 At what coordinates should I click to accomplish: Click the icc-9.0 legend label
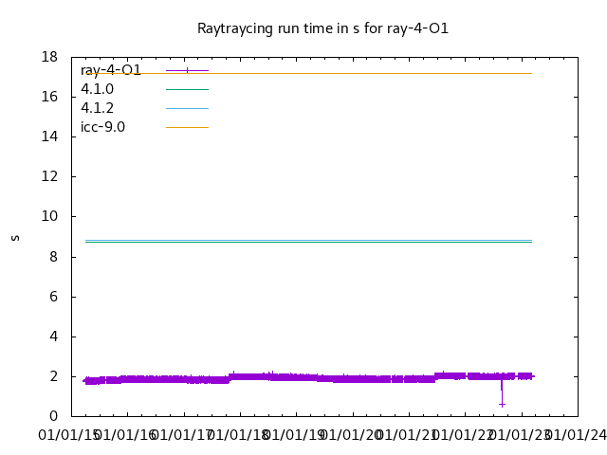click(x=102, y=127)
